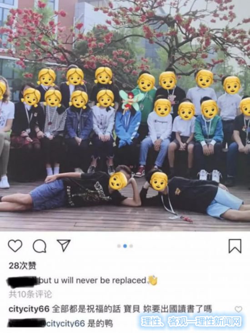Tap the blacked-out reply username

pos(27,323)
